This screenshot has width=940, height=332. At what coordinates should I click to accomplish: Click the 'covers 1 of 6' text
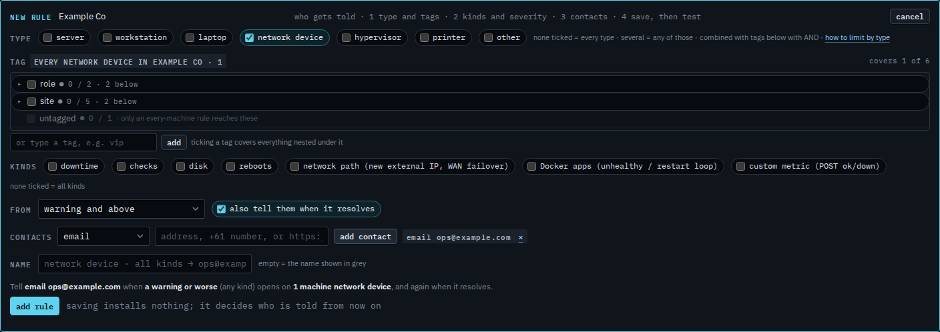(x=899, y=61)
